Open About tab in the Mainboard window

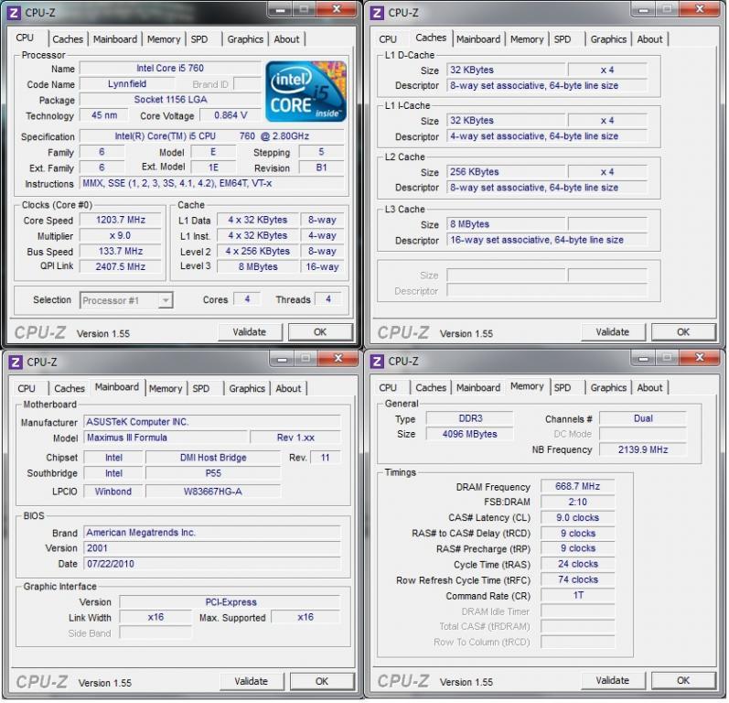(x=288, y=388)
